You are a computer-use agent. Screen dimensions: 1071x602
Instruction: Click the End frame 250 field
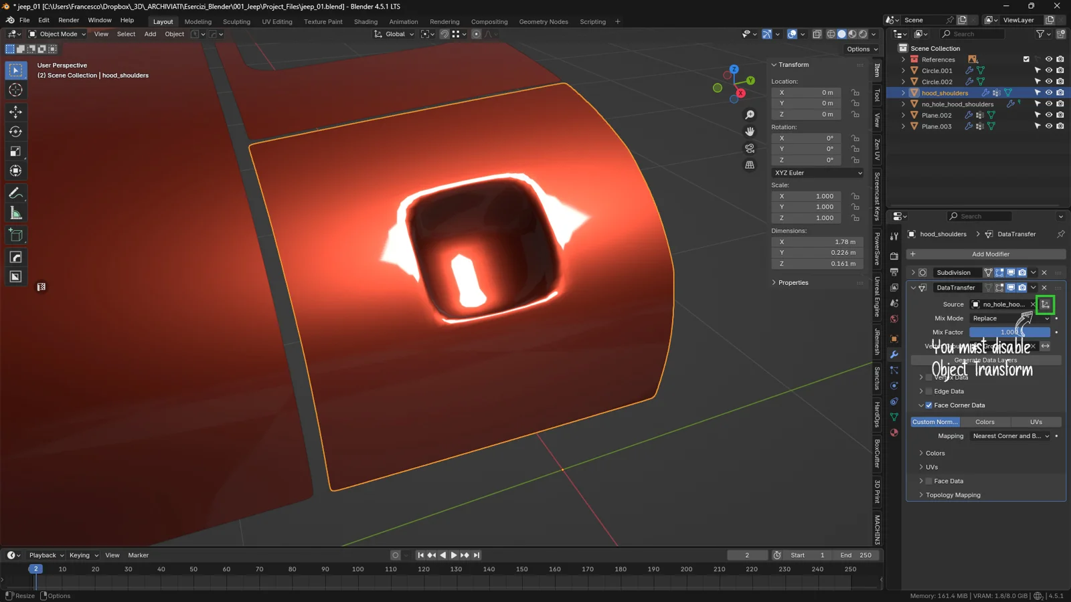(855, 555)
